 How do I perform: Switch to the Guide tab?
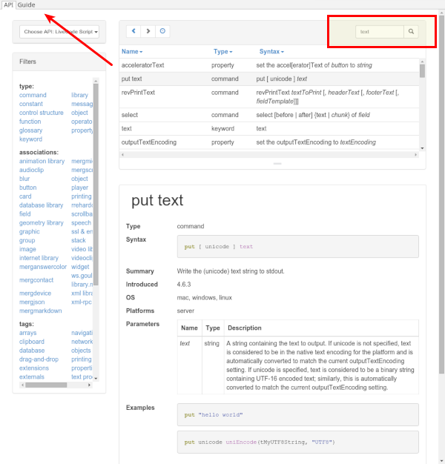[27, 4]
